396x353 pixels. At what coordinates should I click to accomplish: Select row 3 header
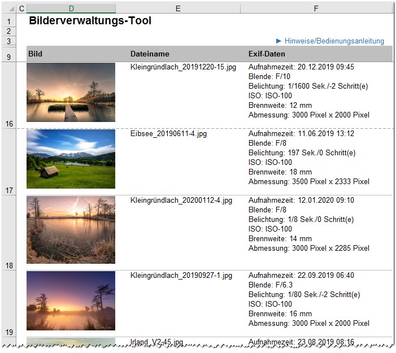(9, 41)
